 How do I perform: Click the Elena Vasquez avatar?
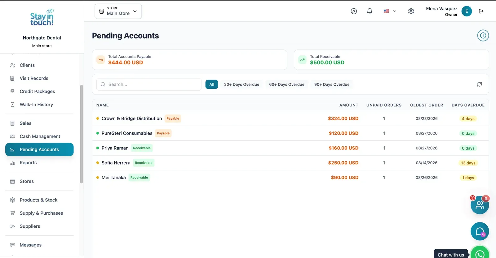(467, 11)
